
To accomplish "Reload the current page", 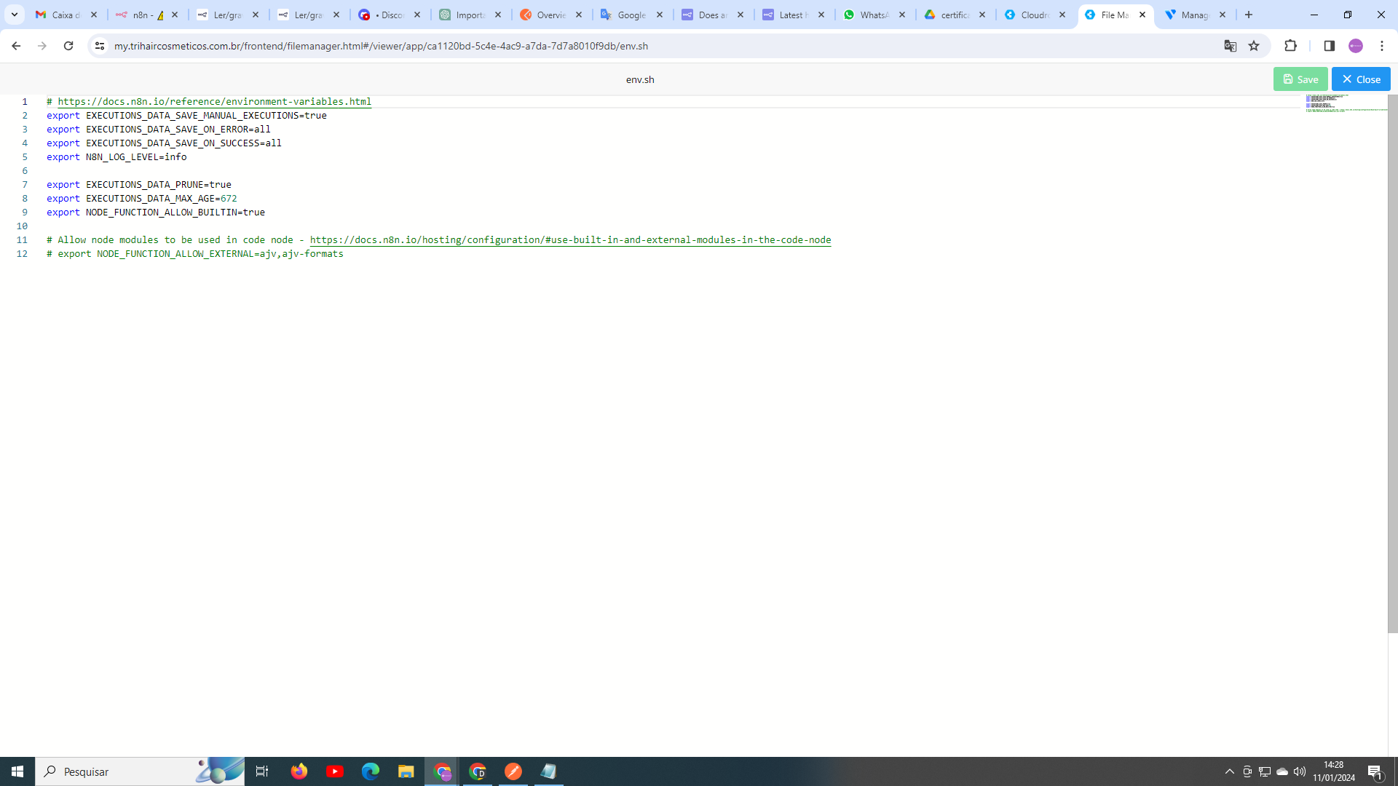I will pos(68,46).
